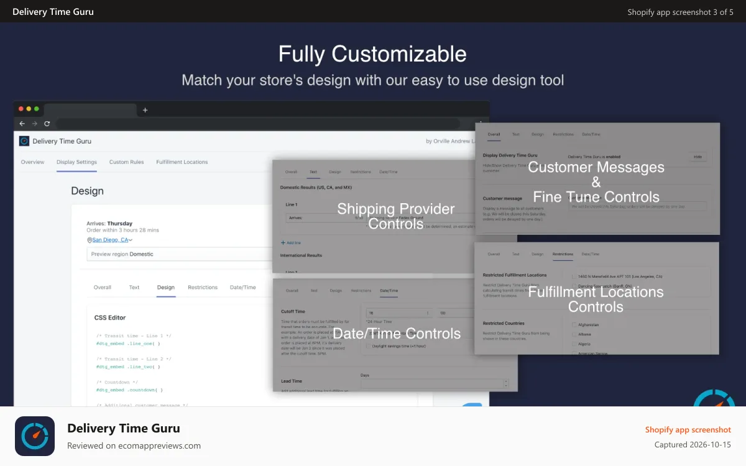The image size is (746, 466).
Task: Click the Customer message text input
Action: [637, 206]
